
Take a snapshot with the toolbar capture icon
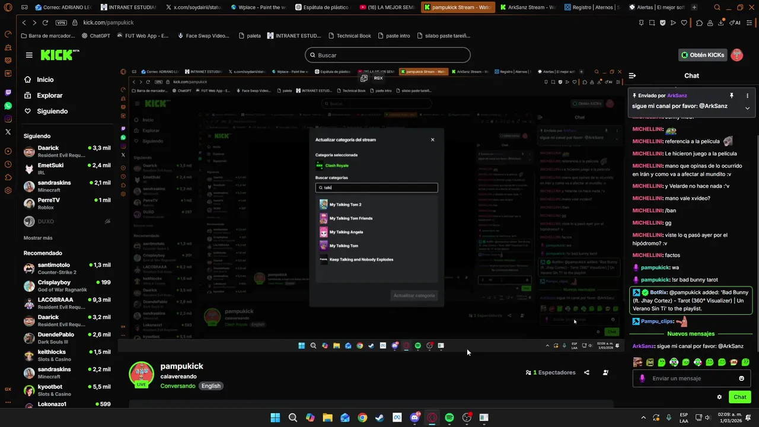tap(652, 23)
